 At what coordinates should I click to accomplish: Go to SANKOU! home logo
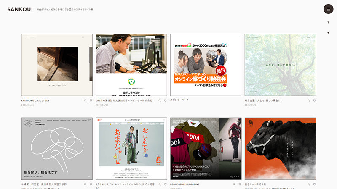[x=20, y=9]
